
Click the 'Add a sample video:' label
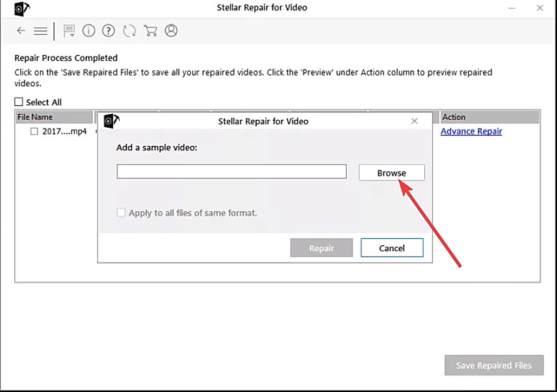click(x=156, y=148)
